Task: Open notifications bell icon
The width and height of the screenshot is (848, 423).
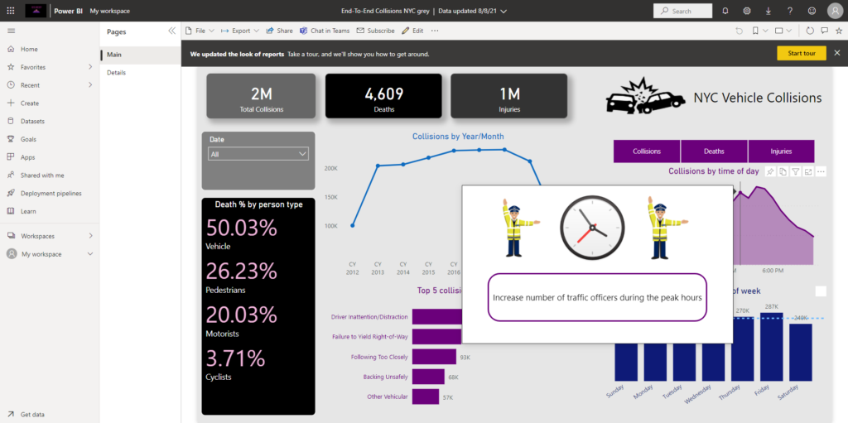Action: [725, 11]
